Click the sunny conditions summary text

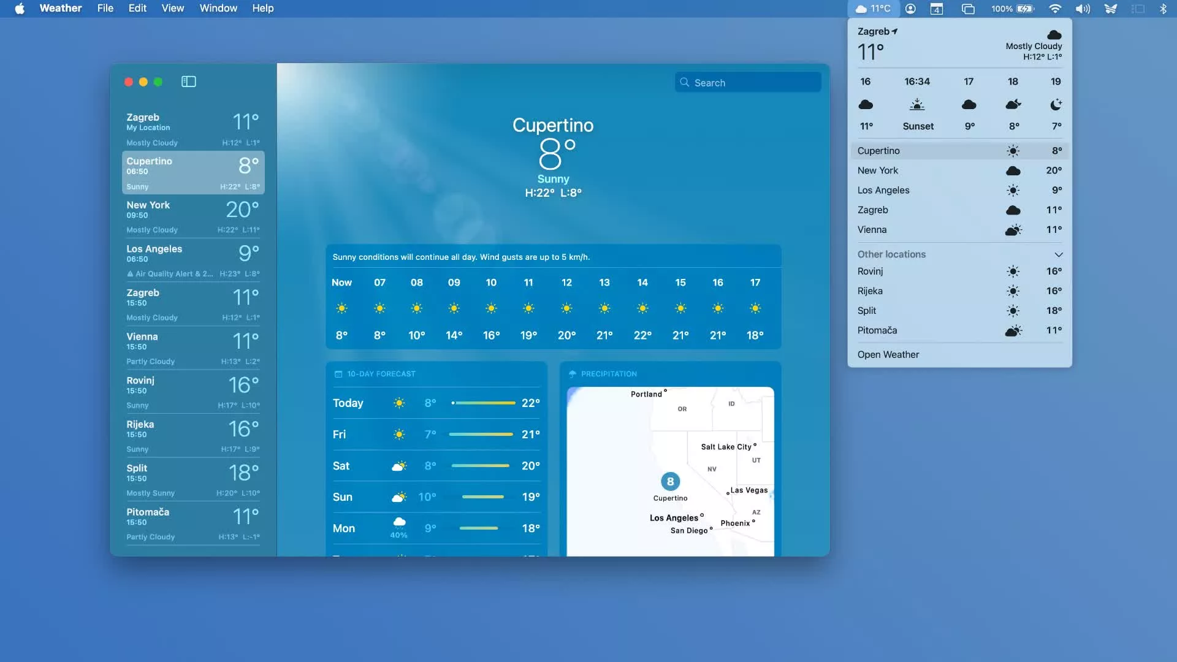coord(461,257)
